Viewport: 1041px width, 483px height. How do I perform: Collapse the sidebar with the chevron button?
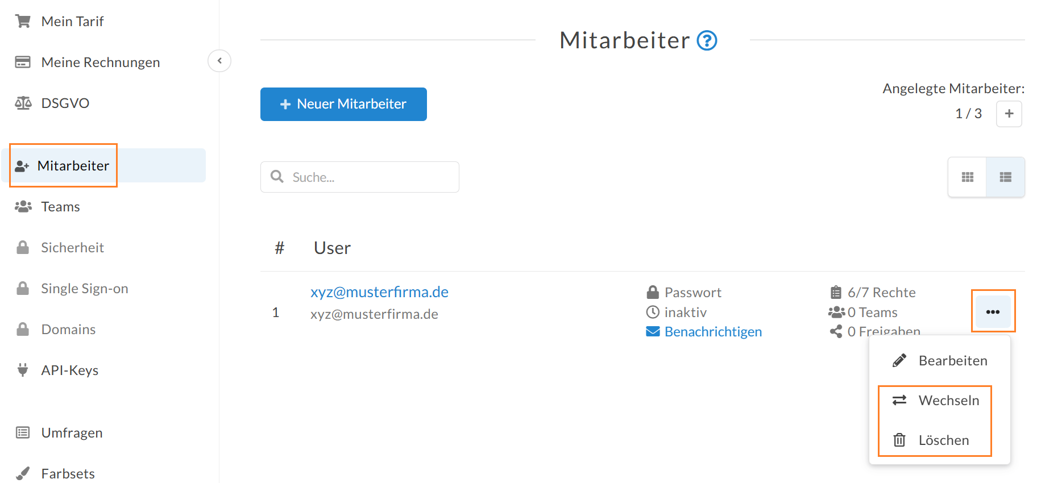pos(219,61)
